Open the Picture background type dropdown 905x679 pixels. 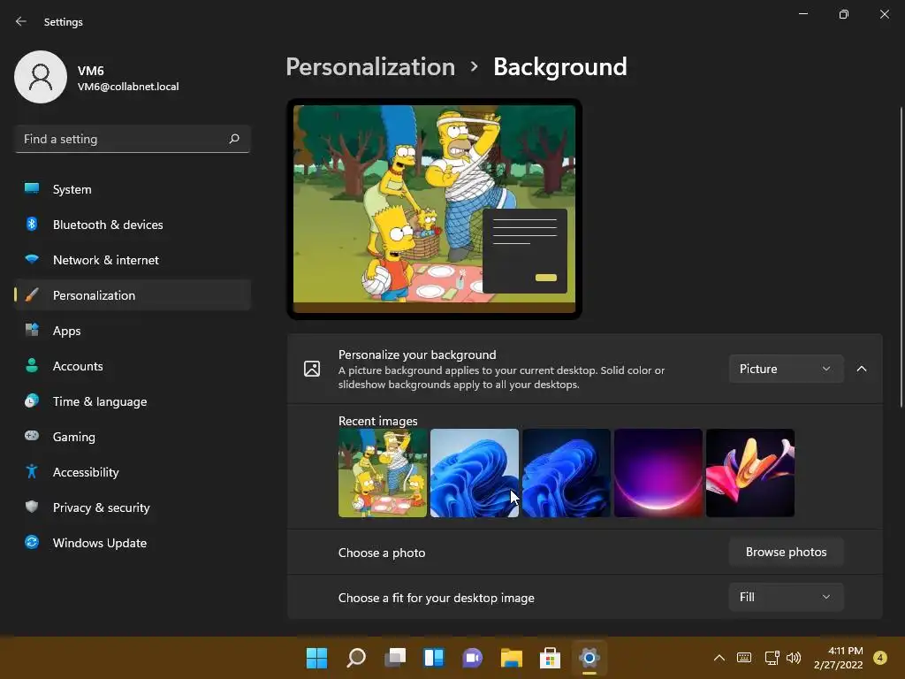tap(786, 369)
